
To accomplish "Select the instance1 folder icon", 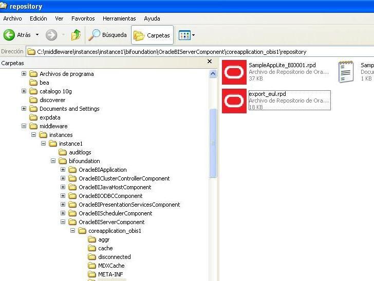I will coord(53,144).
